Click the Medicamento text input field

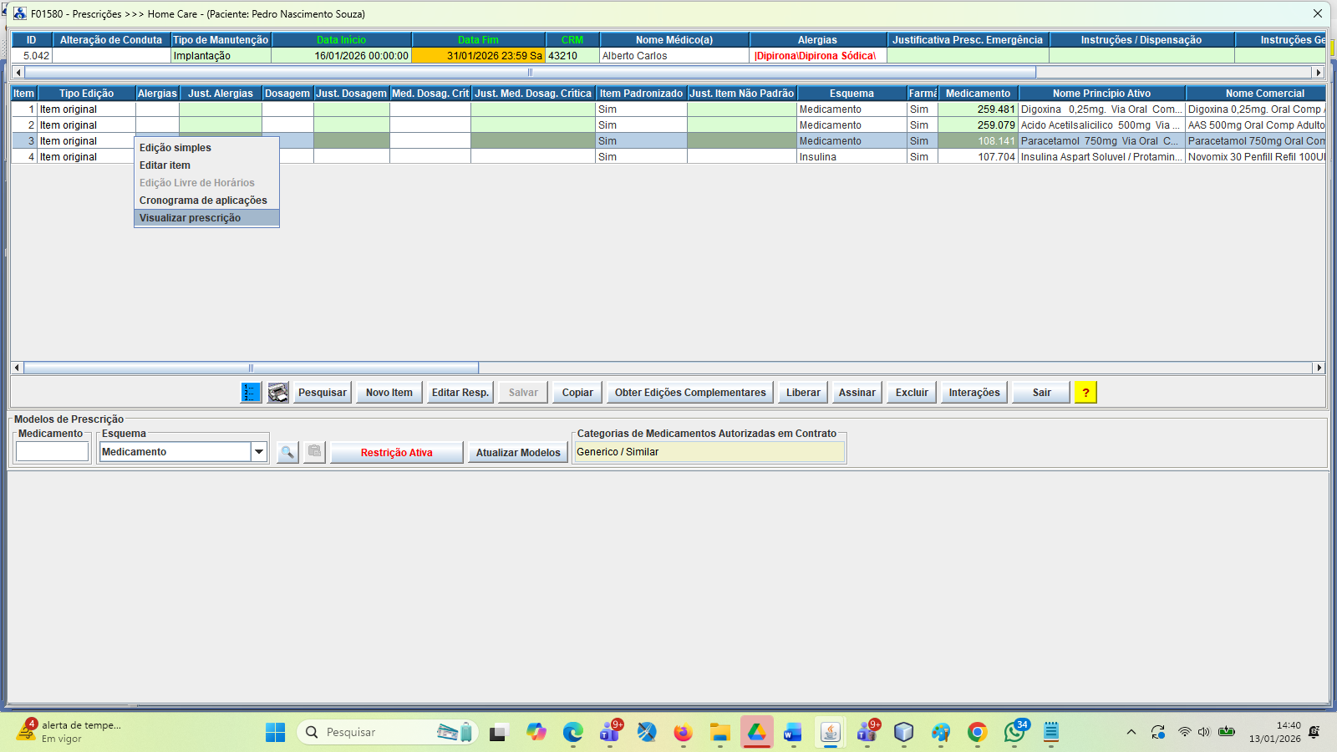pyautogui.click(x=52, y=452)
